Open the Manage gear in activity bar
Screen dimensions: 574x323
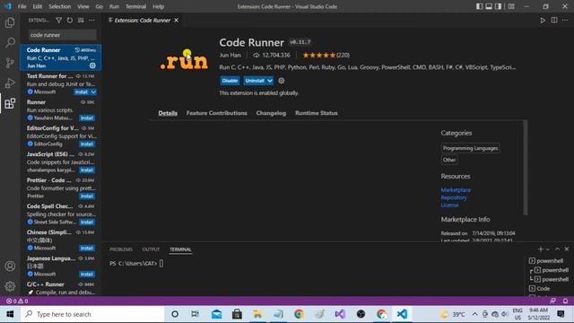click(10, 286)
